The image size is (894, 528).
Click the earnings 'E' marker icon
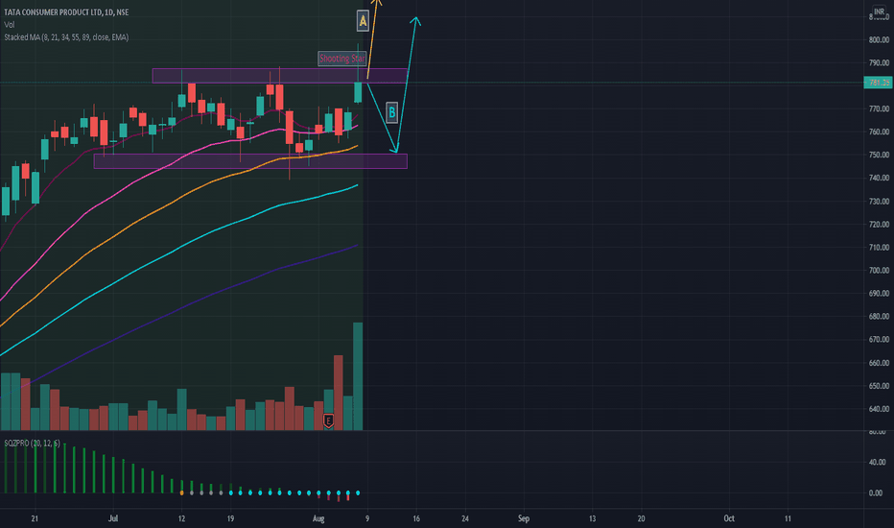pyautogui.click(x=328, y=421)
